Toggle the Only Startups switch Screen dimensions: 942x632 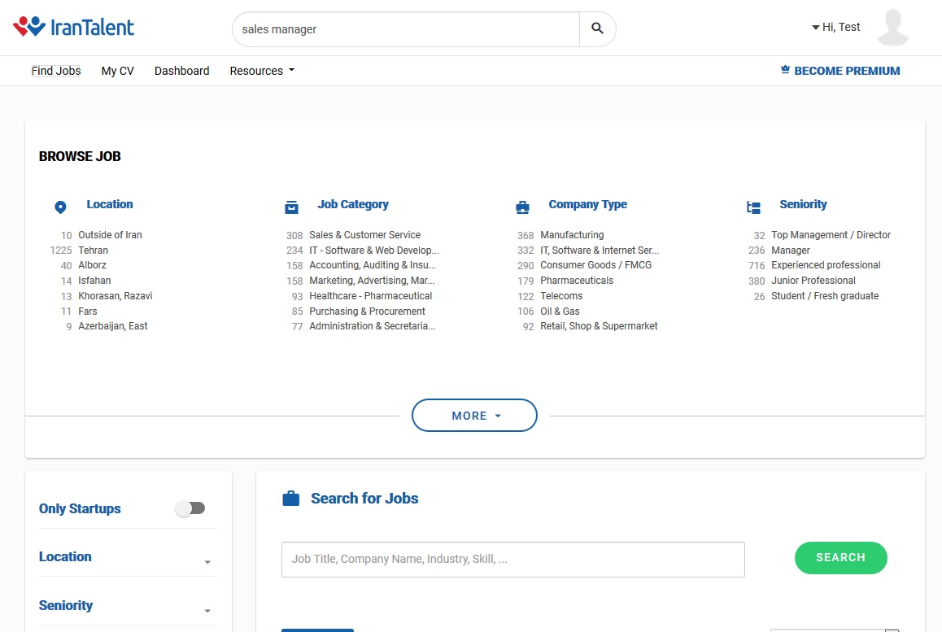click(190, 508)
